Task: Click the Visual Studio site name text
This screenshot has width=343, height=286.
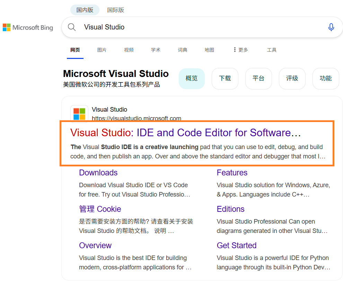Action: click(109, 110)
